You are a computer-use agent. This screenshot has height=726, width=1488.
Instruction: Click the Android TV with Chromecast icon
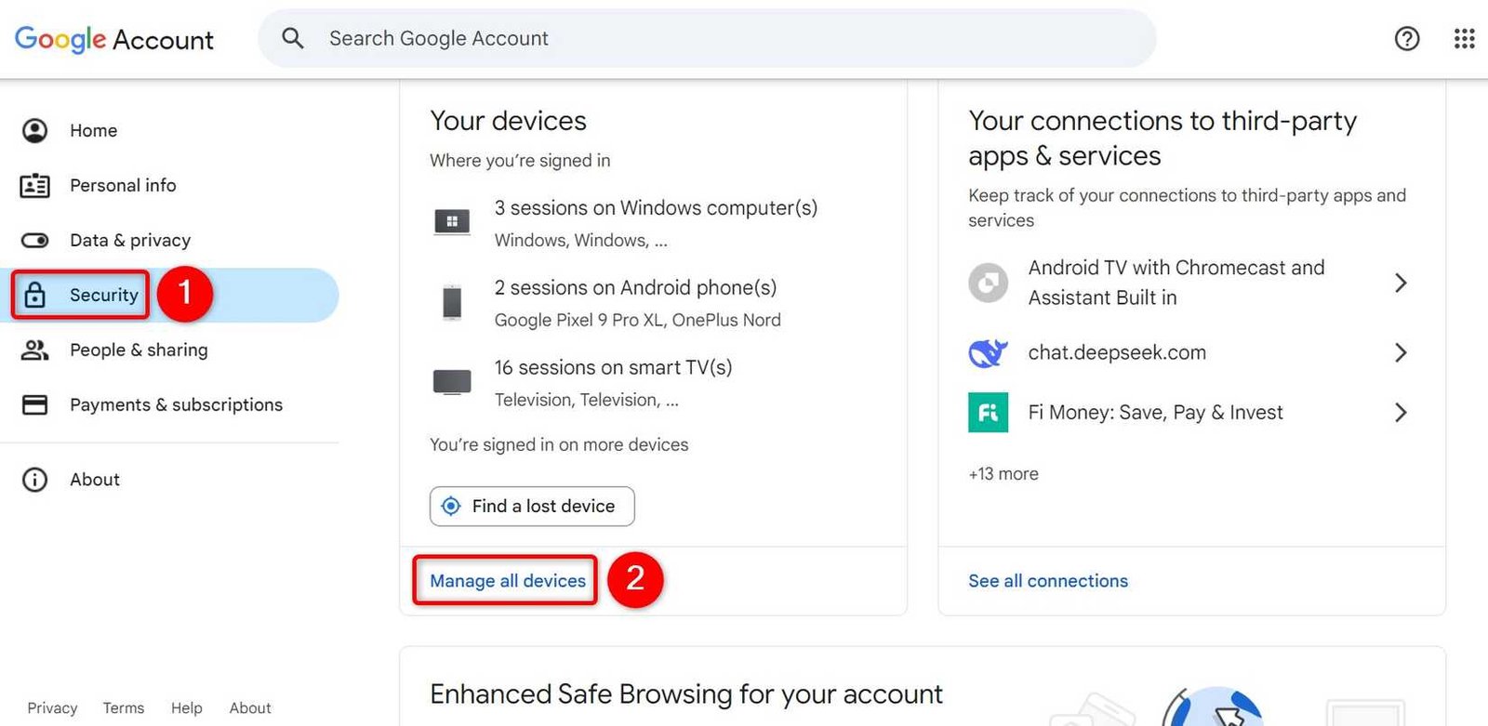988,283
